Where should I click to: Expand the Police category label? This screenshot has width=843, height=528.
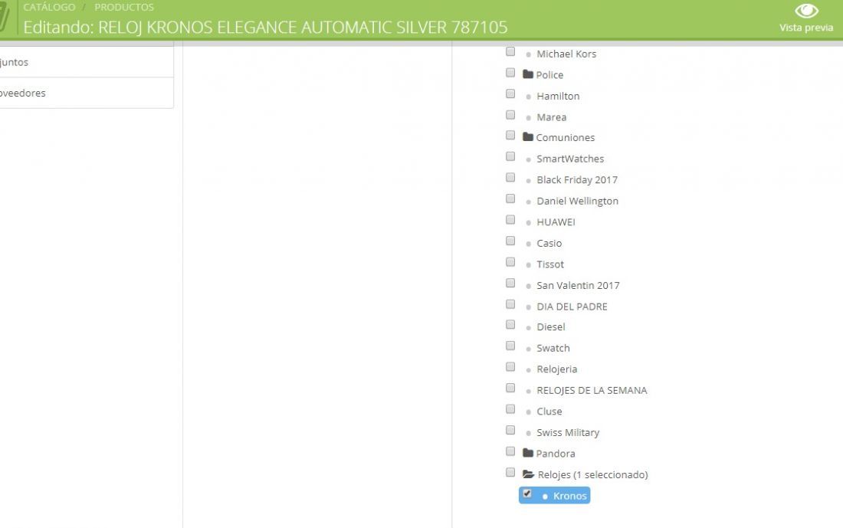pyautogui.click(x=549, y=75)
